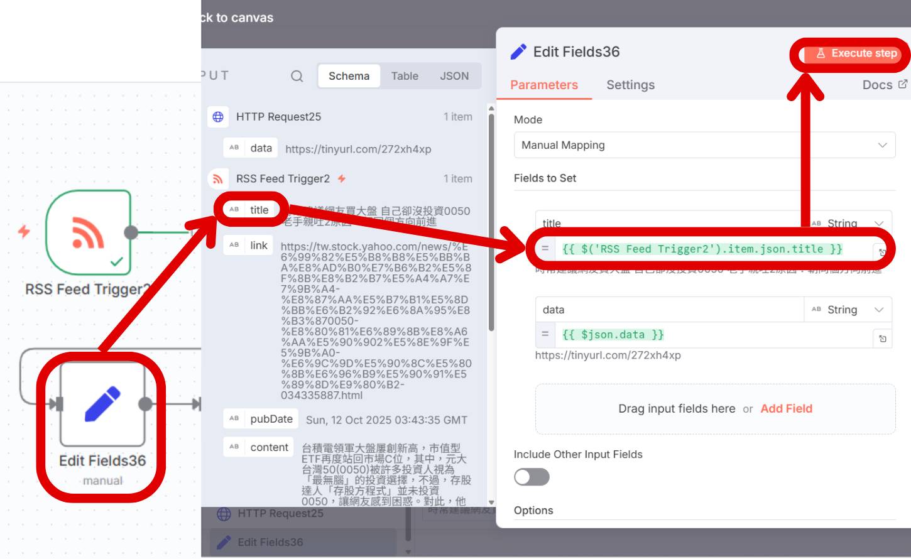Click the Docs external link icon

pyautogui.click(x=903, y=84)
